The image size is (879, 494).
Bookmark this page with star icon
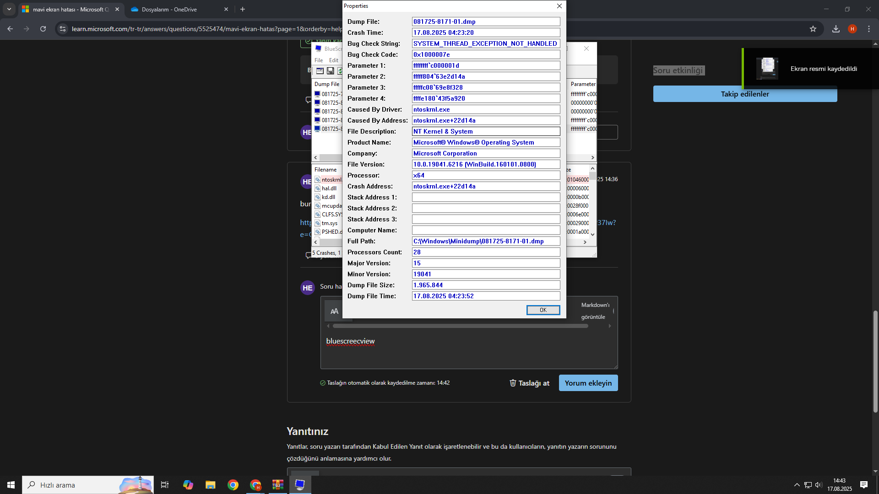[813, 29]
